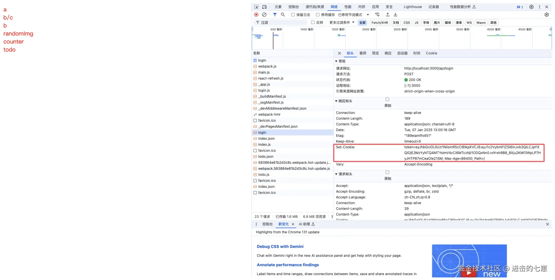
Task: Stop recording network log
Action: click(256, 15)
